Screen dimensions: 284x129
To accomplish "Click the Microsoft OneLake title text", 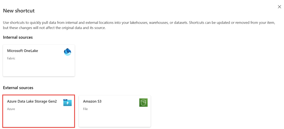I will 22,51.
